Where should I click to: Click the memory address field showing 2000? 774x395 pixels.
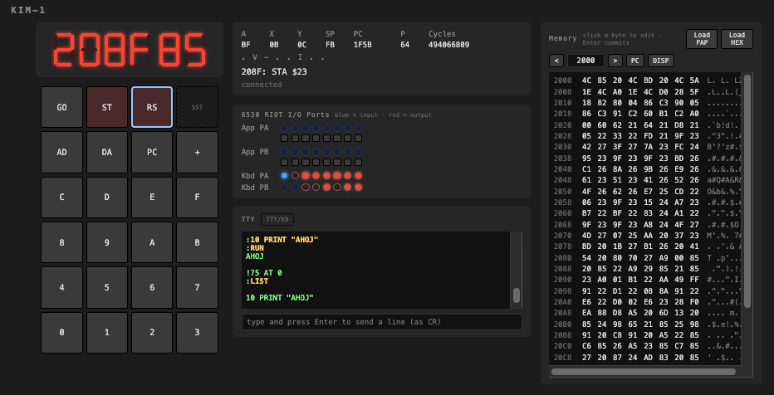coord(586,61)
